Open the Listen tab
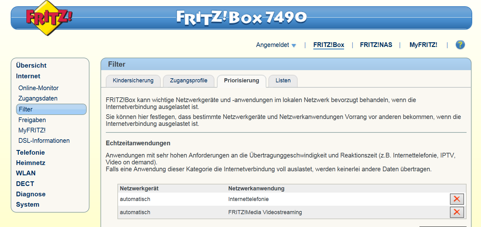481x227 pixels. click(x=283, y=81)
